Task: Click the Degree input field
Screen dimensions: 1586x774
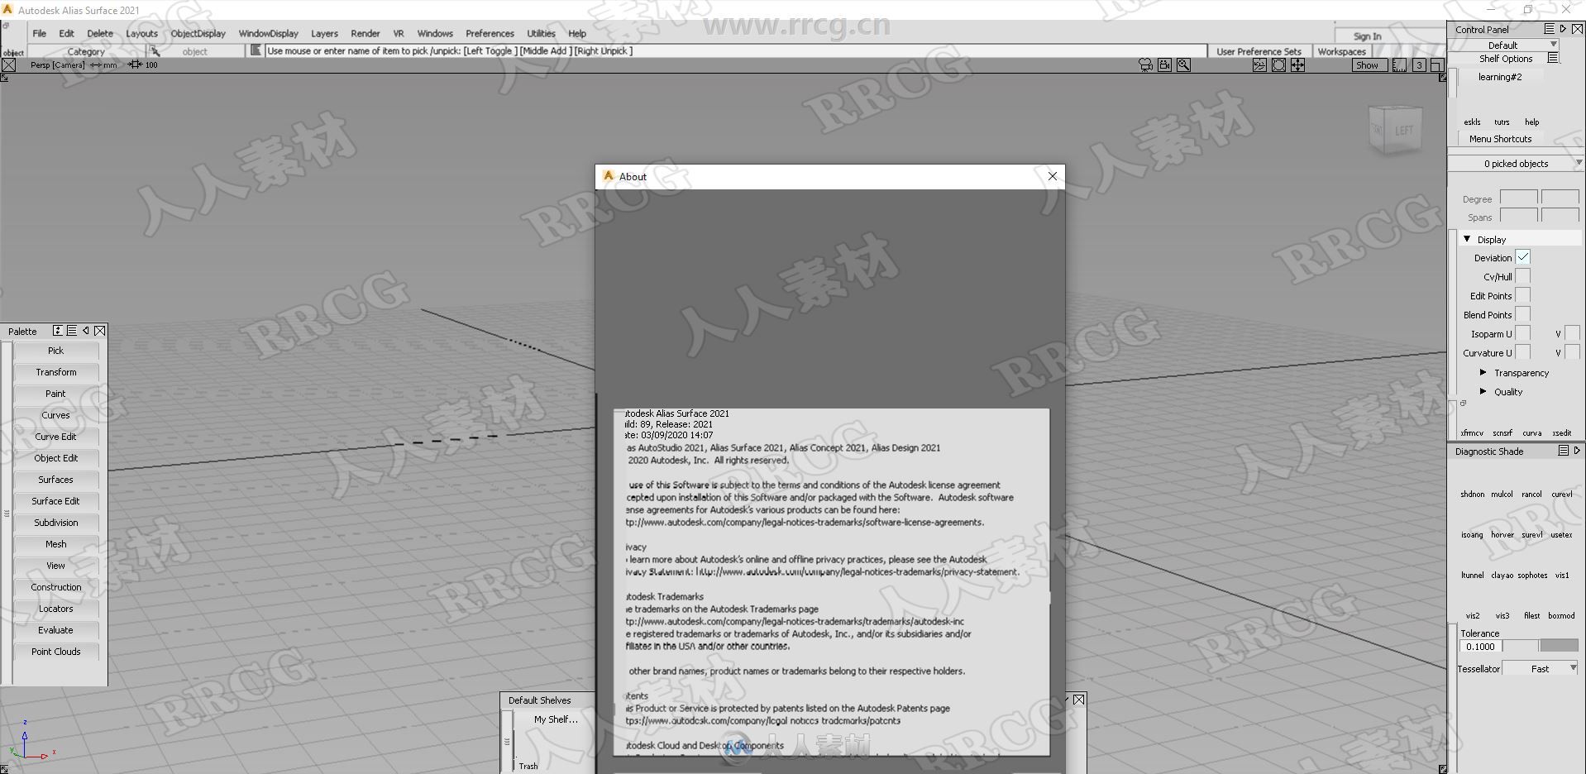Action: (x=1519, y=198)
